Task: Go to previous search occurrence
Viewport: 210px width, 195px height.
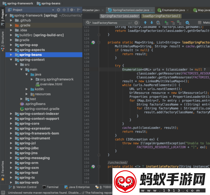Action: (145, 23)
